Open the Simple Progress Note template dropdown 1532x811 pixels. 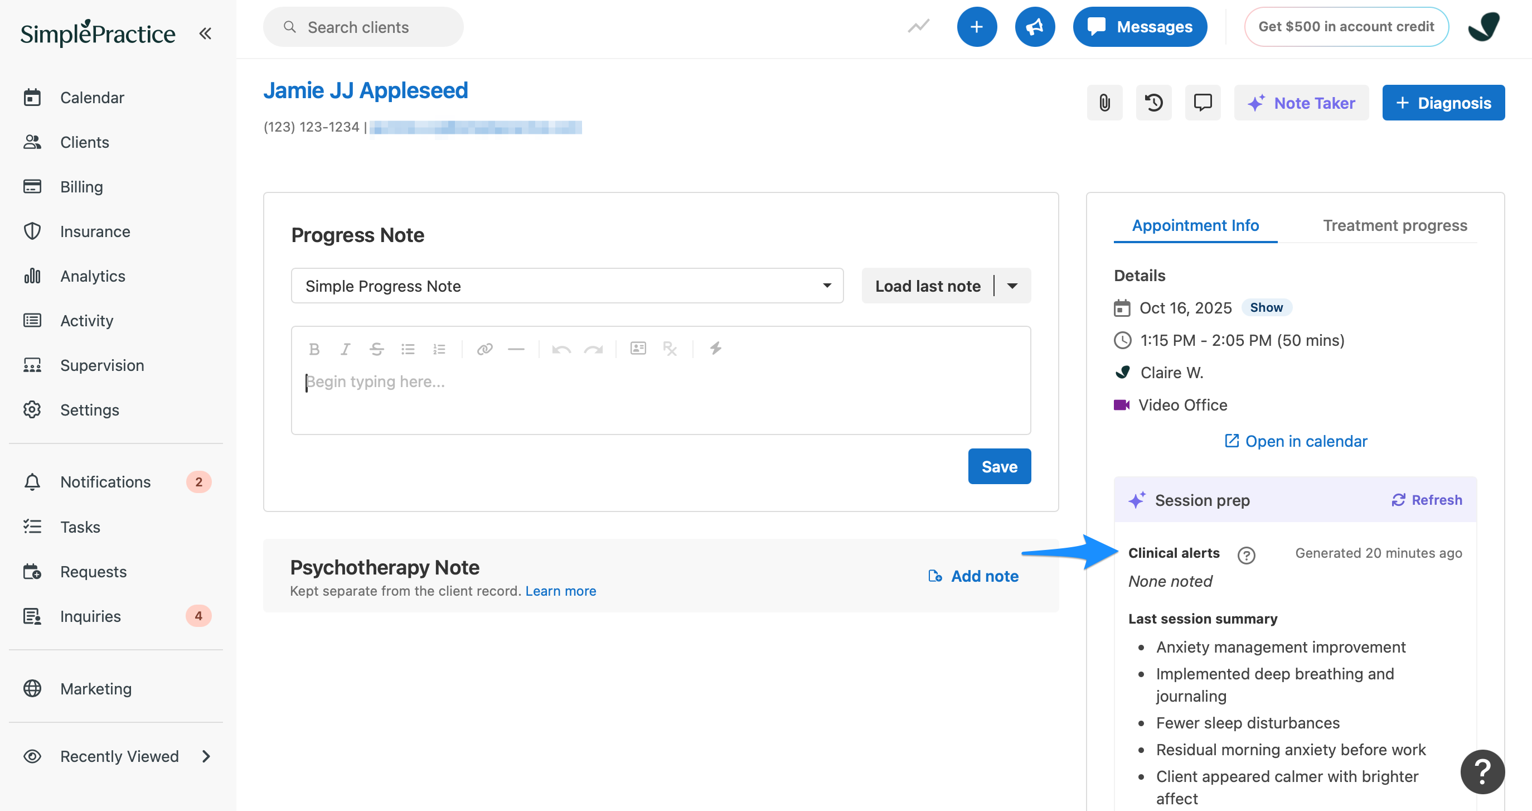tap(566, 286)
